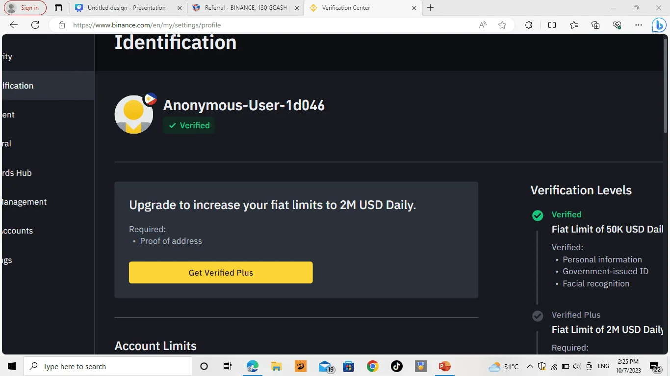Open the Settings sidebar item

48,260
